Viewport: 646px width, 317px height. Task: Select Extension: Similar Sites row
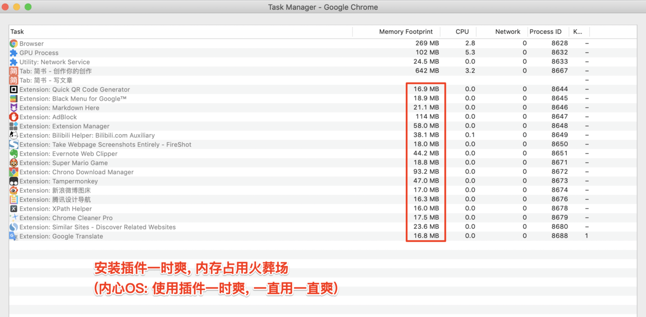[323, 227]
